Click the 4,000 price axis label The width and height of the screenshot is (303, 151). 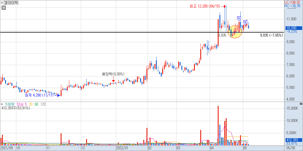click(291, 99)
